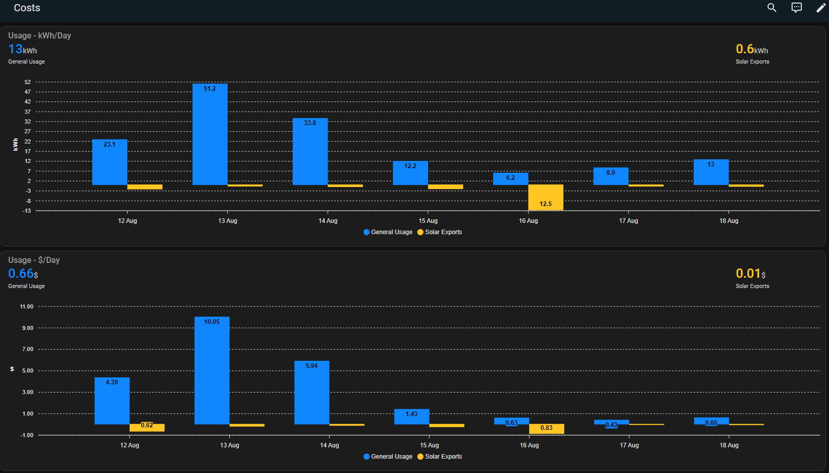Select the 33.8 kWh bar for 14 Aug

310,152
